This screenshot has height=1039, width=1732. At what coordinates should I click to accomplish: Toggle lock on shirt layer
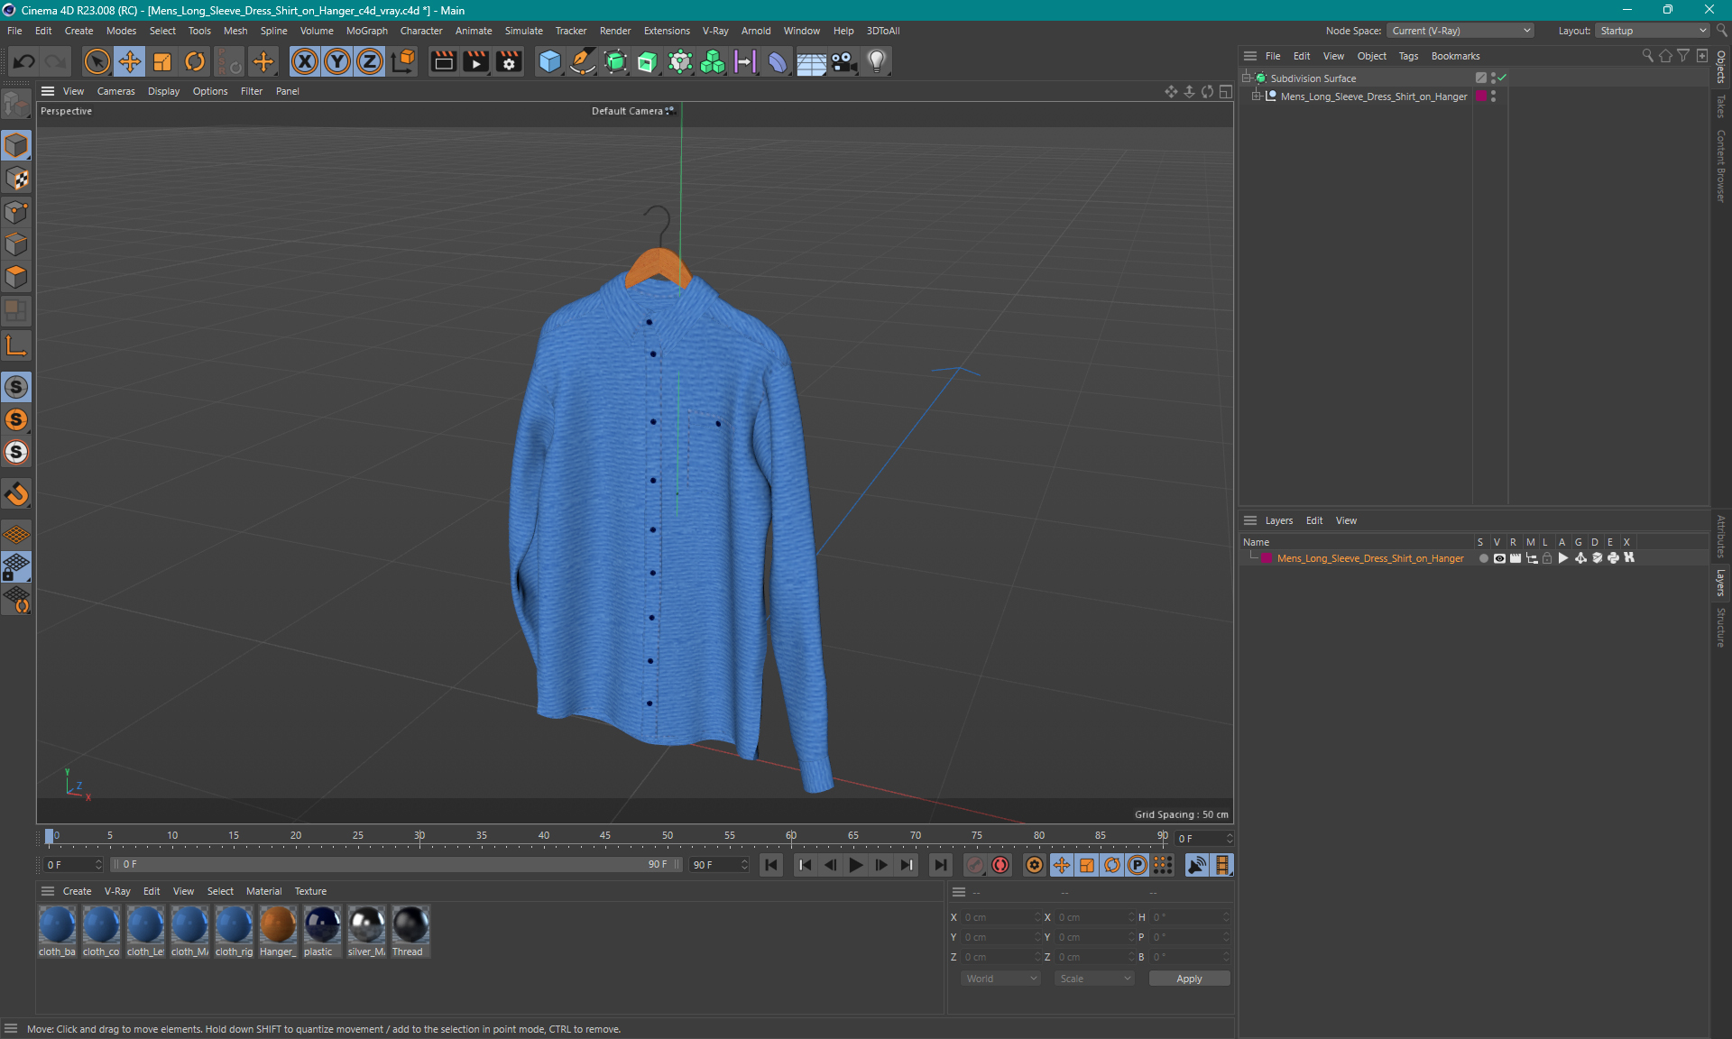(x=1547, y=558)
